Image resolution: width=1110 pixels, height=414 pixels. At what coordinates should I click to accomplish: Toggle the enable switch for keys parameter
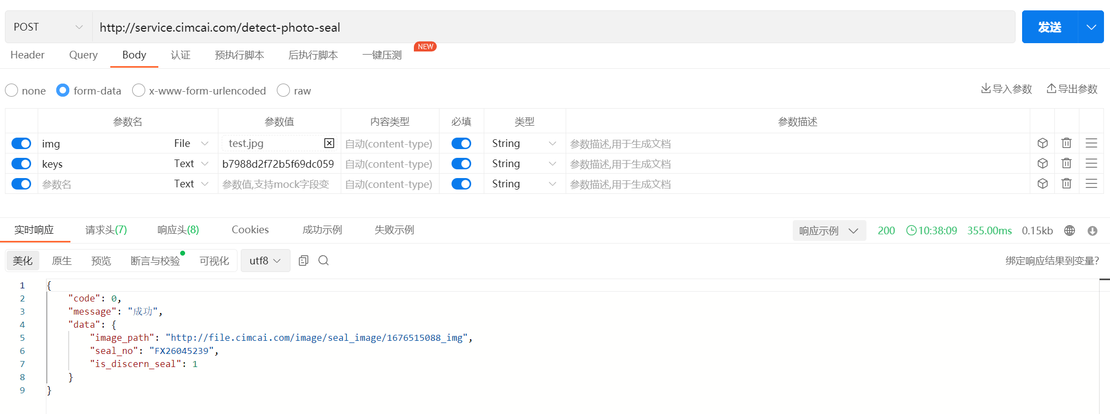pyautogui.click(x=21, y=163)
